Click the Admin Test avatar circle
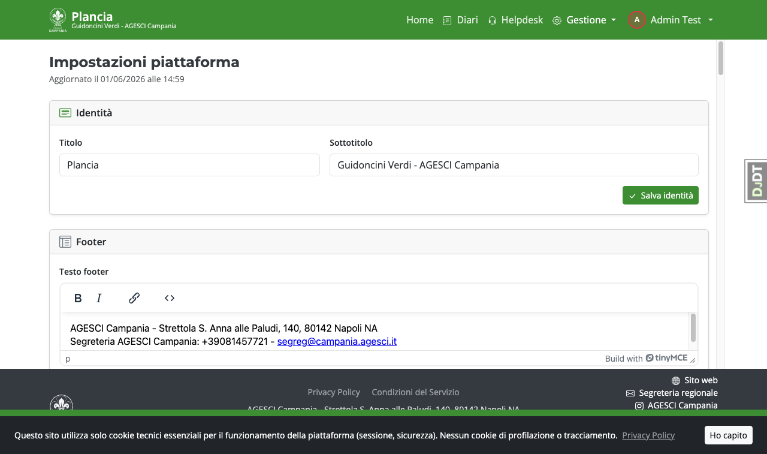Screen dimensions: 767x454 [637, 20]
